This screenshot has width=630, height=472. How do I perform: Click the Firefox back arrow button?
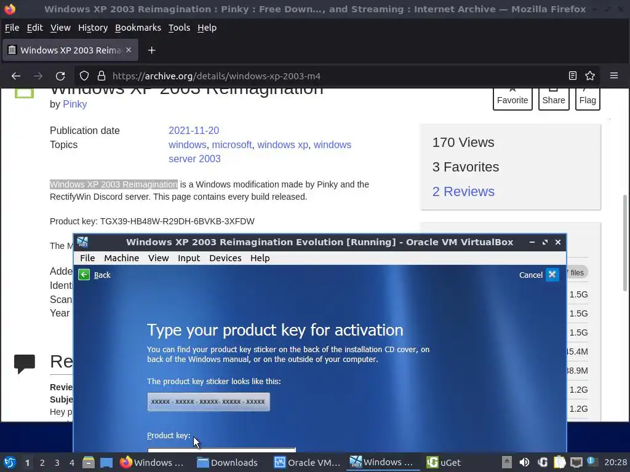(x=15, y=76)
